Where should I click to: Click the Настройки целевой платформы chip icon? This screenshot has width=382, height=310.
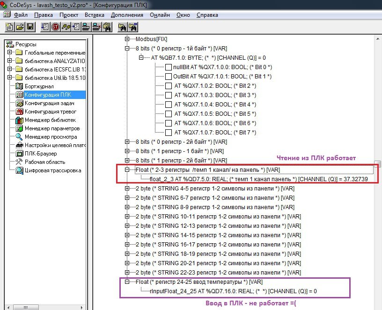(x=19, y=145)
